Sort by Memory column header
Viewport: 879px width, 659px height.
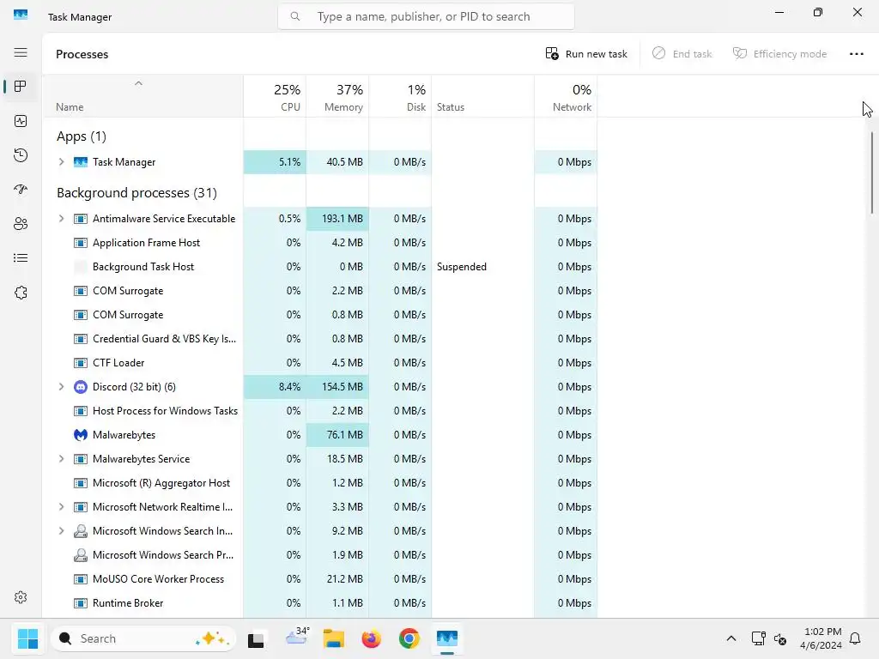pyautogui.click(x=337, y=96)
